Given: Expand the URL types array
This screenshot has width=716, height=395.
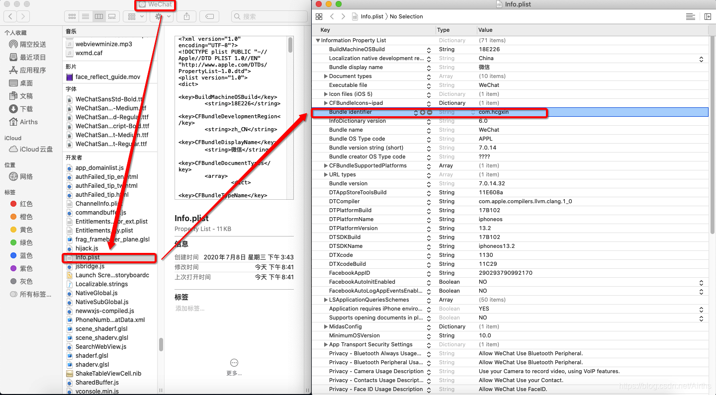Looking at the screenshot, I should pyautogui.click(x=326, y=174).
